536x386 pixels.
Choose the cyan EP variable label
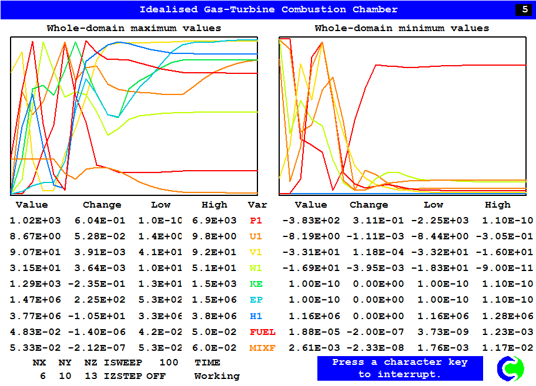(256, 300)
